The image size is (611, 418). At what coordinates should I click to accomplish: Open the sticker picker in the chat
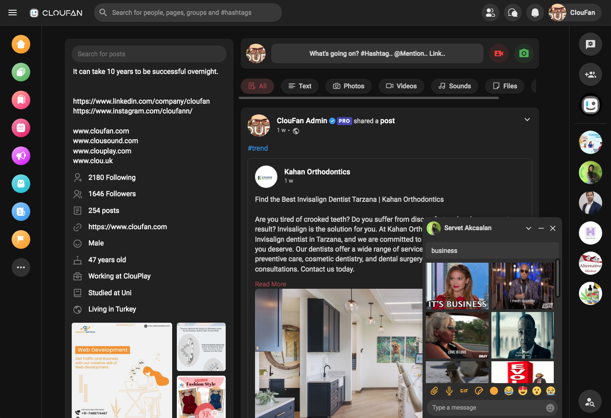point(479,391)
